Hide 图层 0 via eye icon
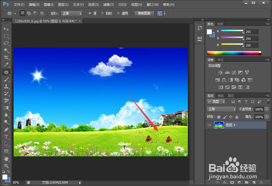This screenshot has width=272, height=186. tap(209, 125)
